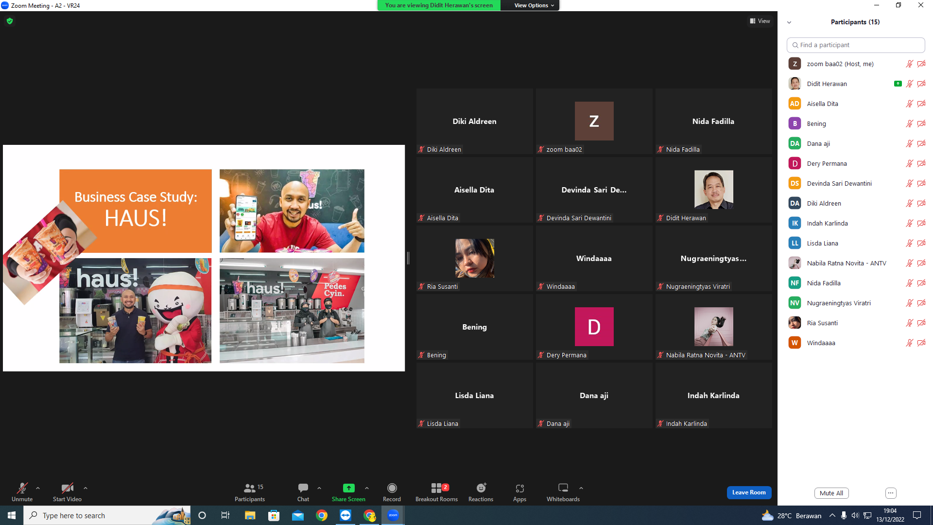Click the Unmute microphone icon

22,488
